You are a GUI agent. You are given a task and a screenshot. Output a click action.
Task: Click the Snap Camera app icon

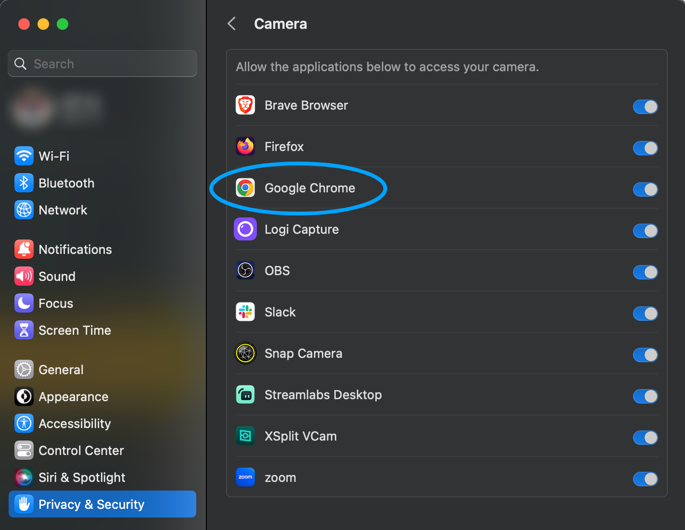point(245,353)
